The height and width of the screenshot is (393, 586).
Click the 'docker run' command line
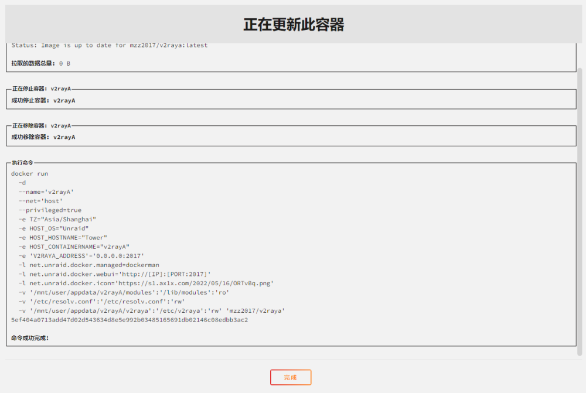pos(29,174)
